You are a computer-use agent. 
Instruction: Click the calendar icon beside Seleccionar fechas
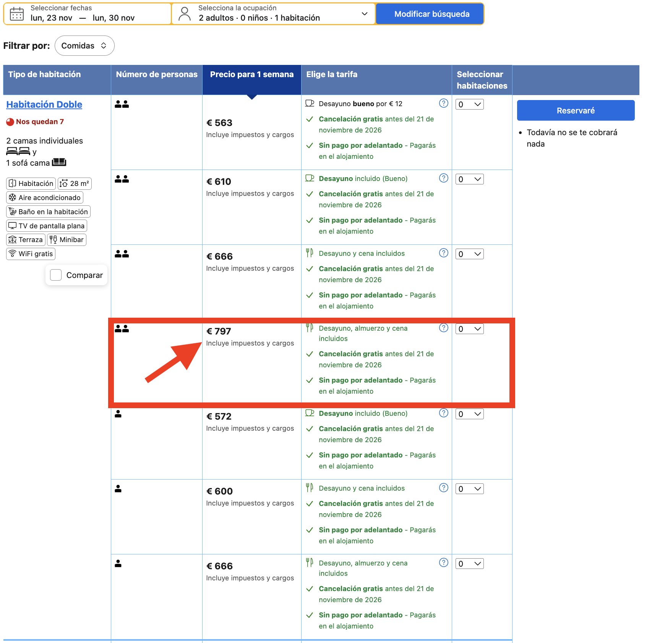tap(17, 14)
